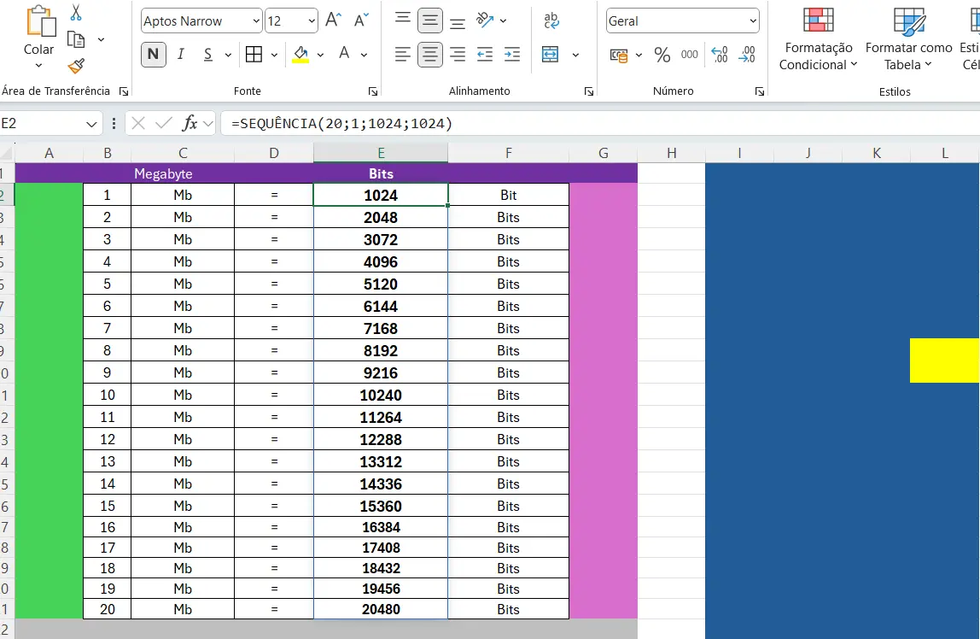Toggle bold (N) formatting
This screenshot has height=639, width=980.
(153, 55)
